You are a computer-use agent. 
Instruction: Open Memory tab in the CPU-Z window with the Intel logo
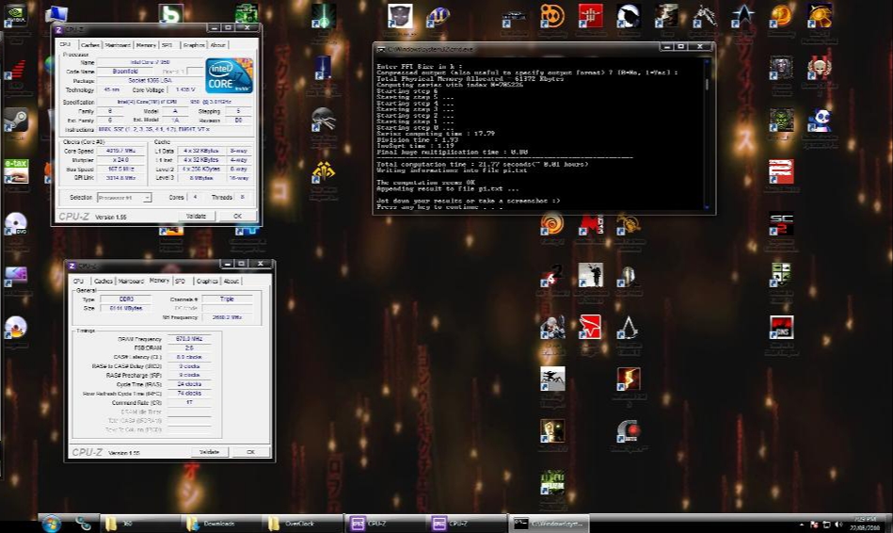(x=146, y=44)
